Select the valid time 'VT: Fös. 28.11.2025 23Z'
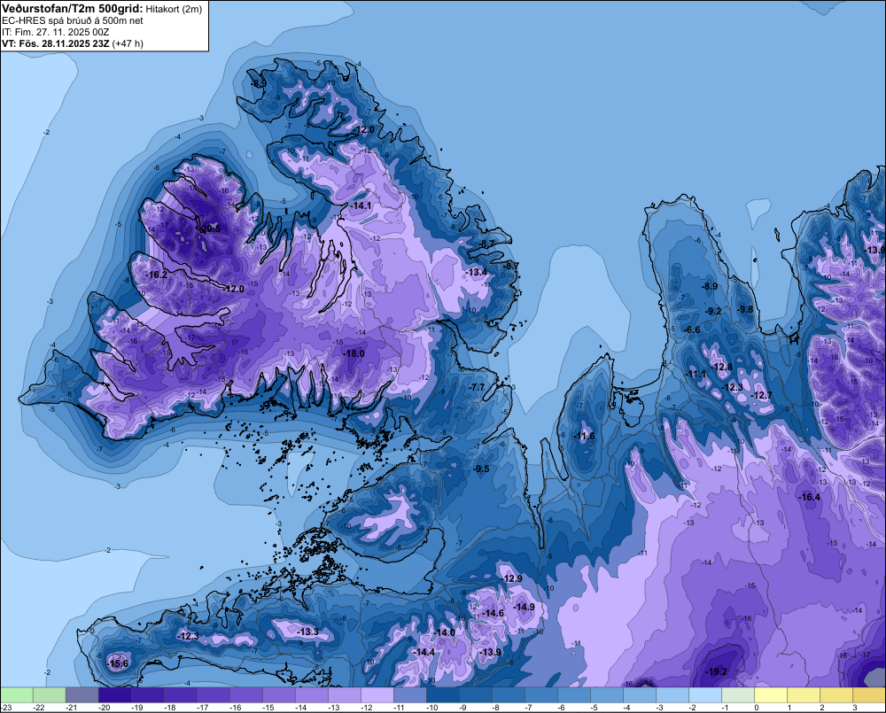 [x=56, y=43]
